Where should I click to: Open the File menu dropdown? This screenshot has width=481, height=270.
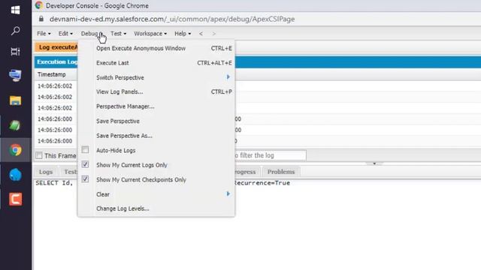point(44,34)
